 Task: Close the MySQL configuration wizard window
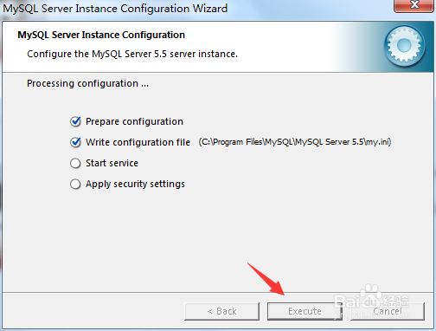pos(414,5)
